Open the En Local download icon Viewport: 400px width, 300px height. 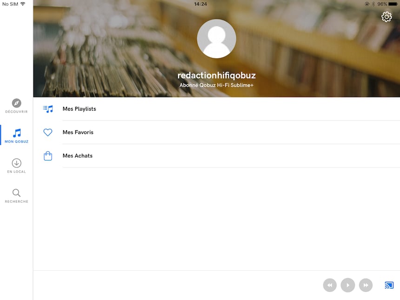point(17,163)
